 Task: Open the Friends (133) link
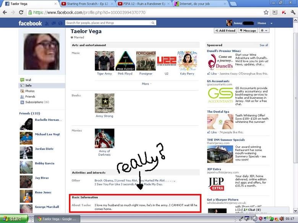[x=29, y=113]
